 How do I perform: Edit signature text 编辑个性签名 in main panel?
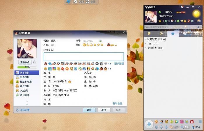pos(166,16)
